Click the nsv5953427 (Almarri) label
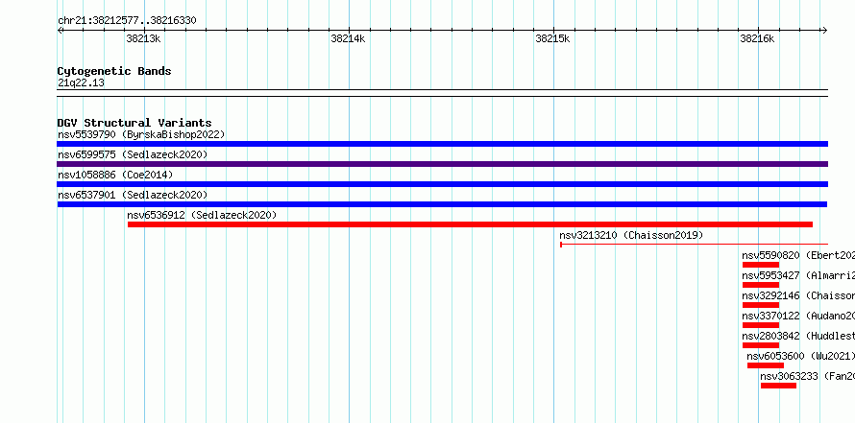 coord(798,276)
